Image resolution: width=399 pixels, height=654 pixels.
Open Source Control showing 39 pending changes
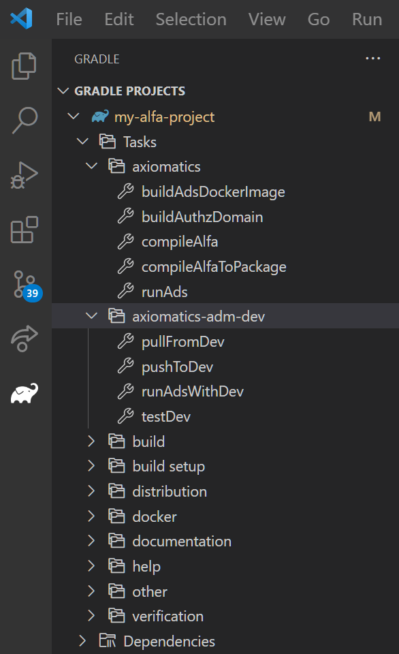pyautogui.click(x=25, y=285)
